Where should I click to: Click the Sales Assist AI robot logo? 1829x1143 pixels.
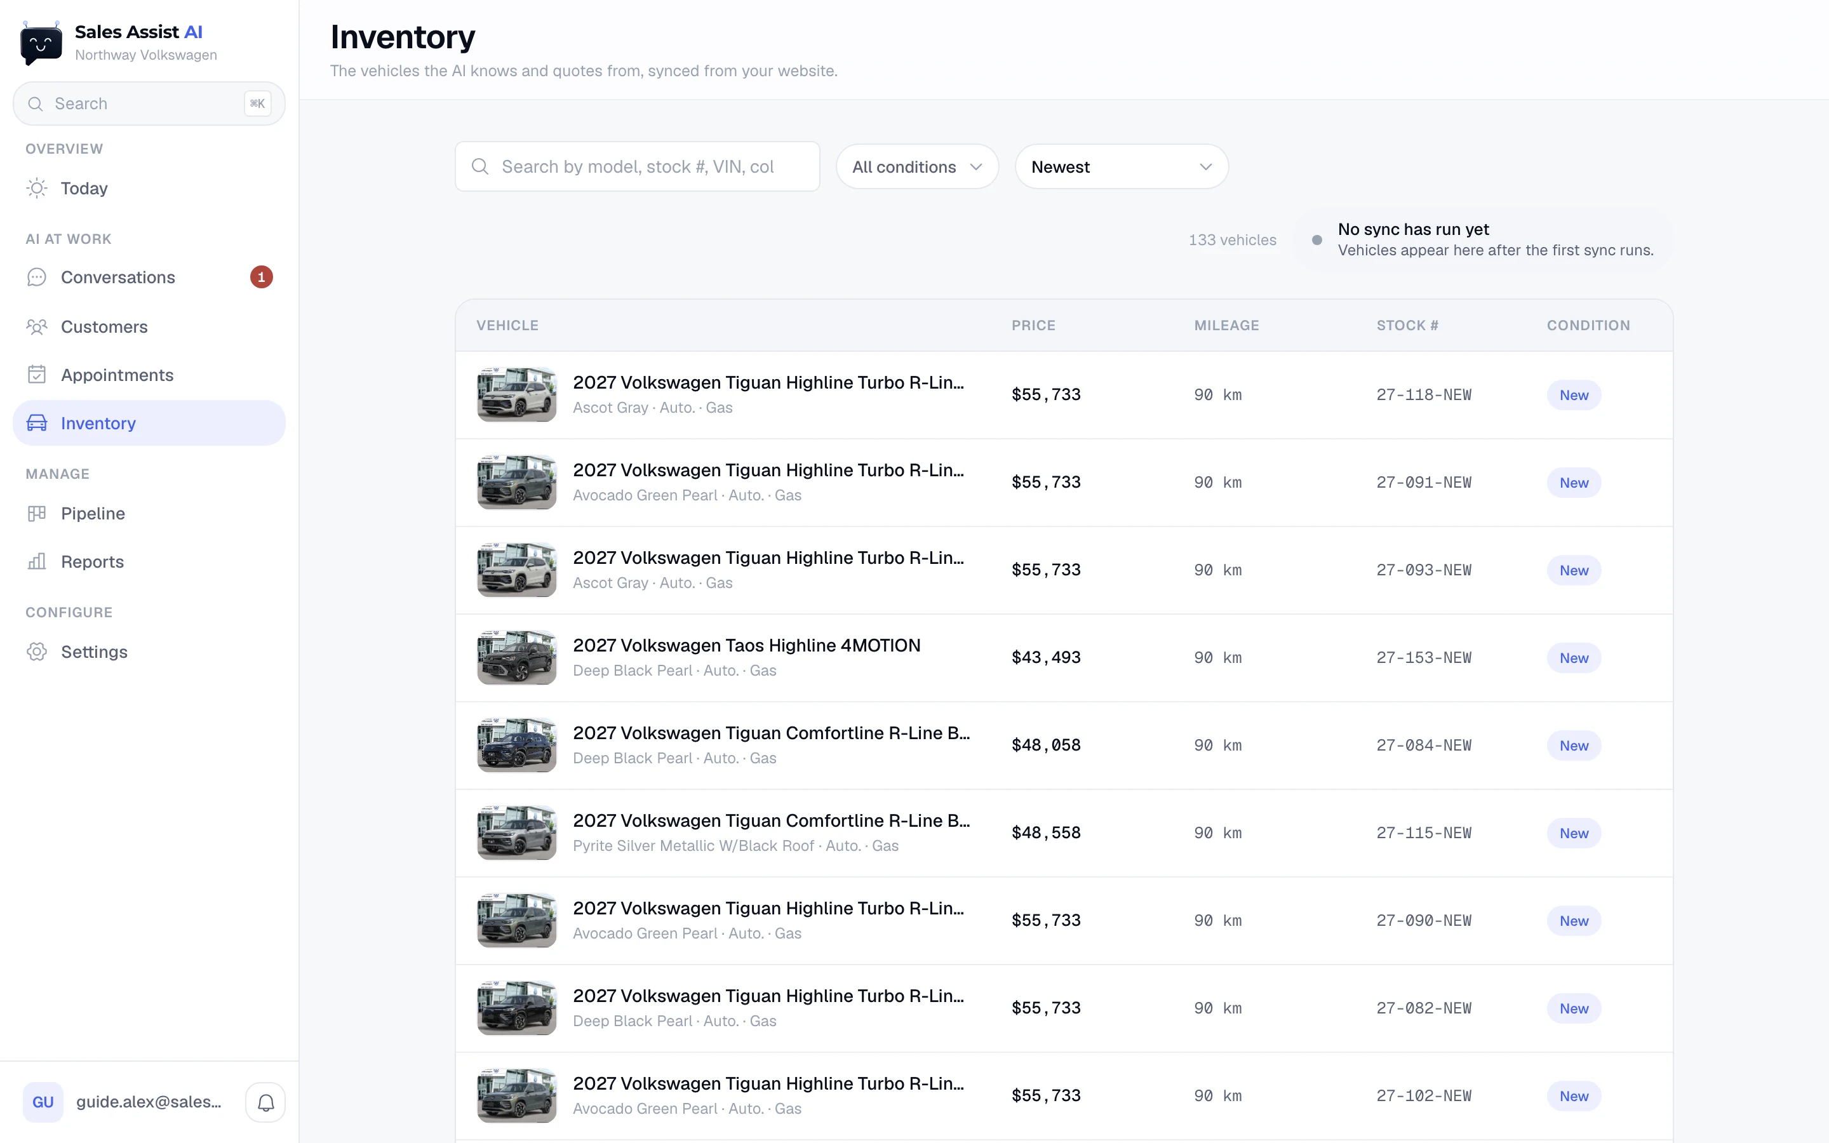click(41, 43)
